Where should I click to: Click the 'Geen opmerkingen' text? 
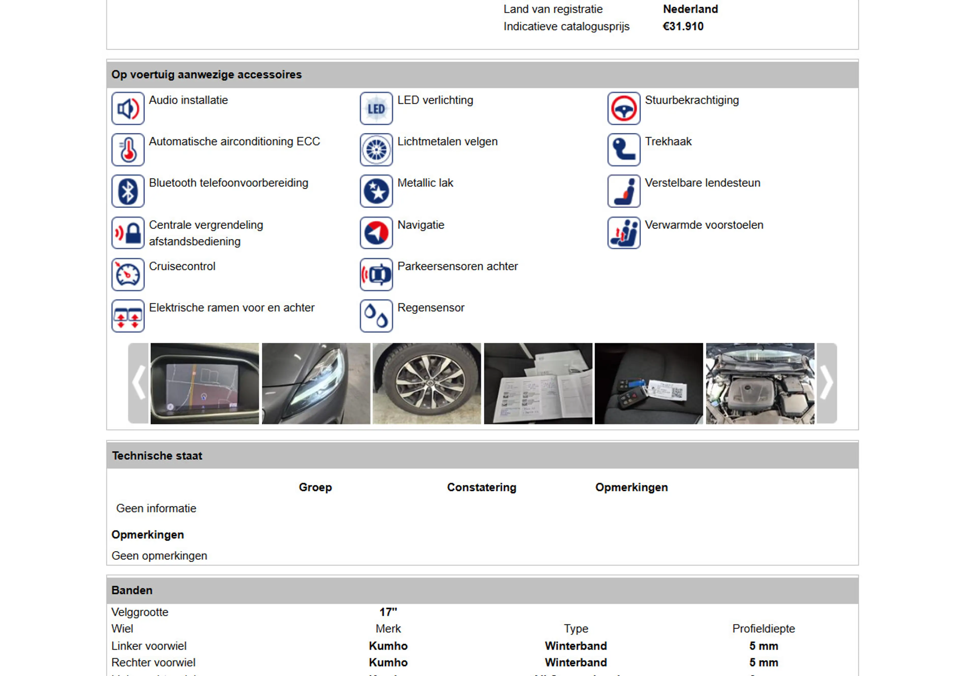point(159,556)
